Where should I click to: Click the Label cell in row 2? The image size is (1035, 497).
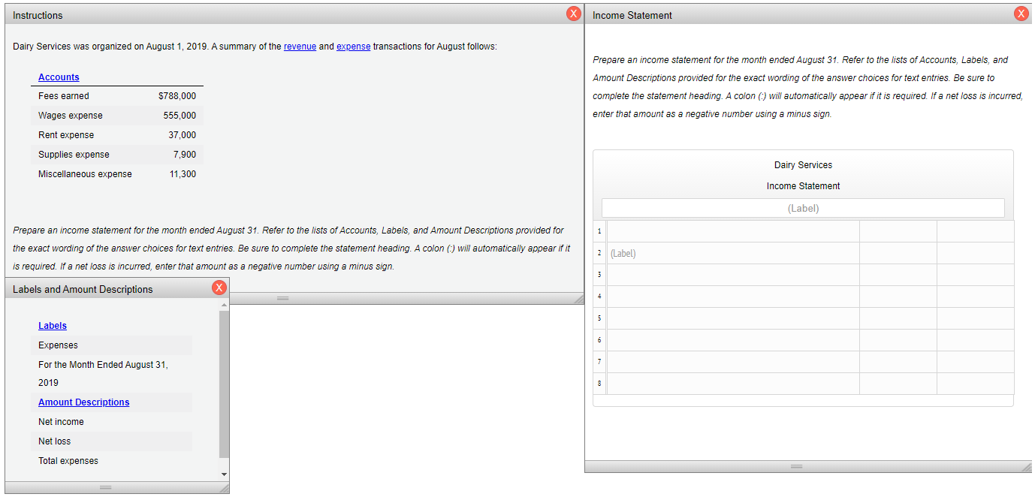pyautogui.click(x=732, y=252)
